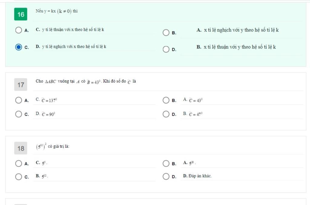Choose radio A in question 17
Screen dimensions: 310x205
tap(19, 100)
